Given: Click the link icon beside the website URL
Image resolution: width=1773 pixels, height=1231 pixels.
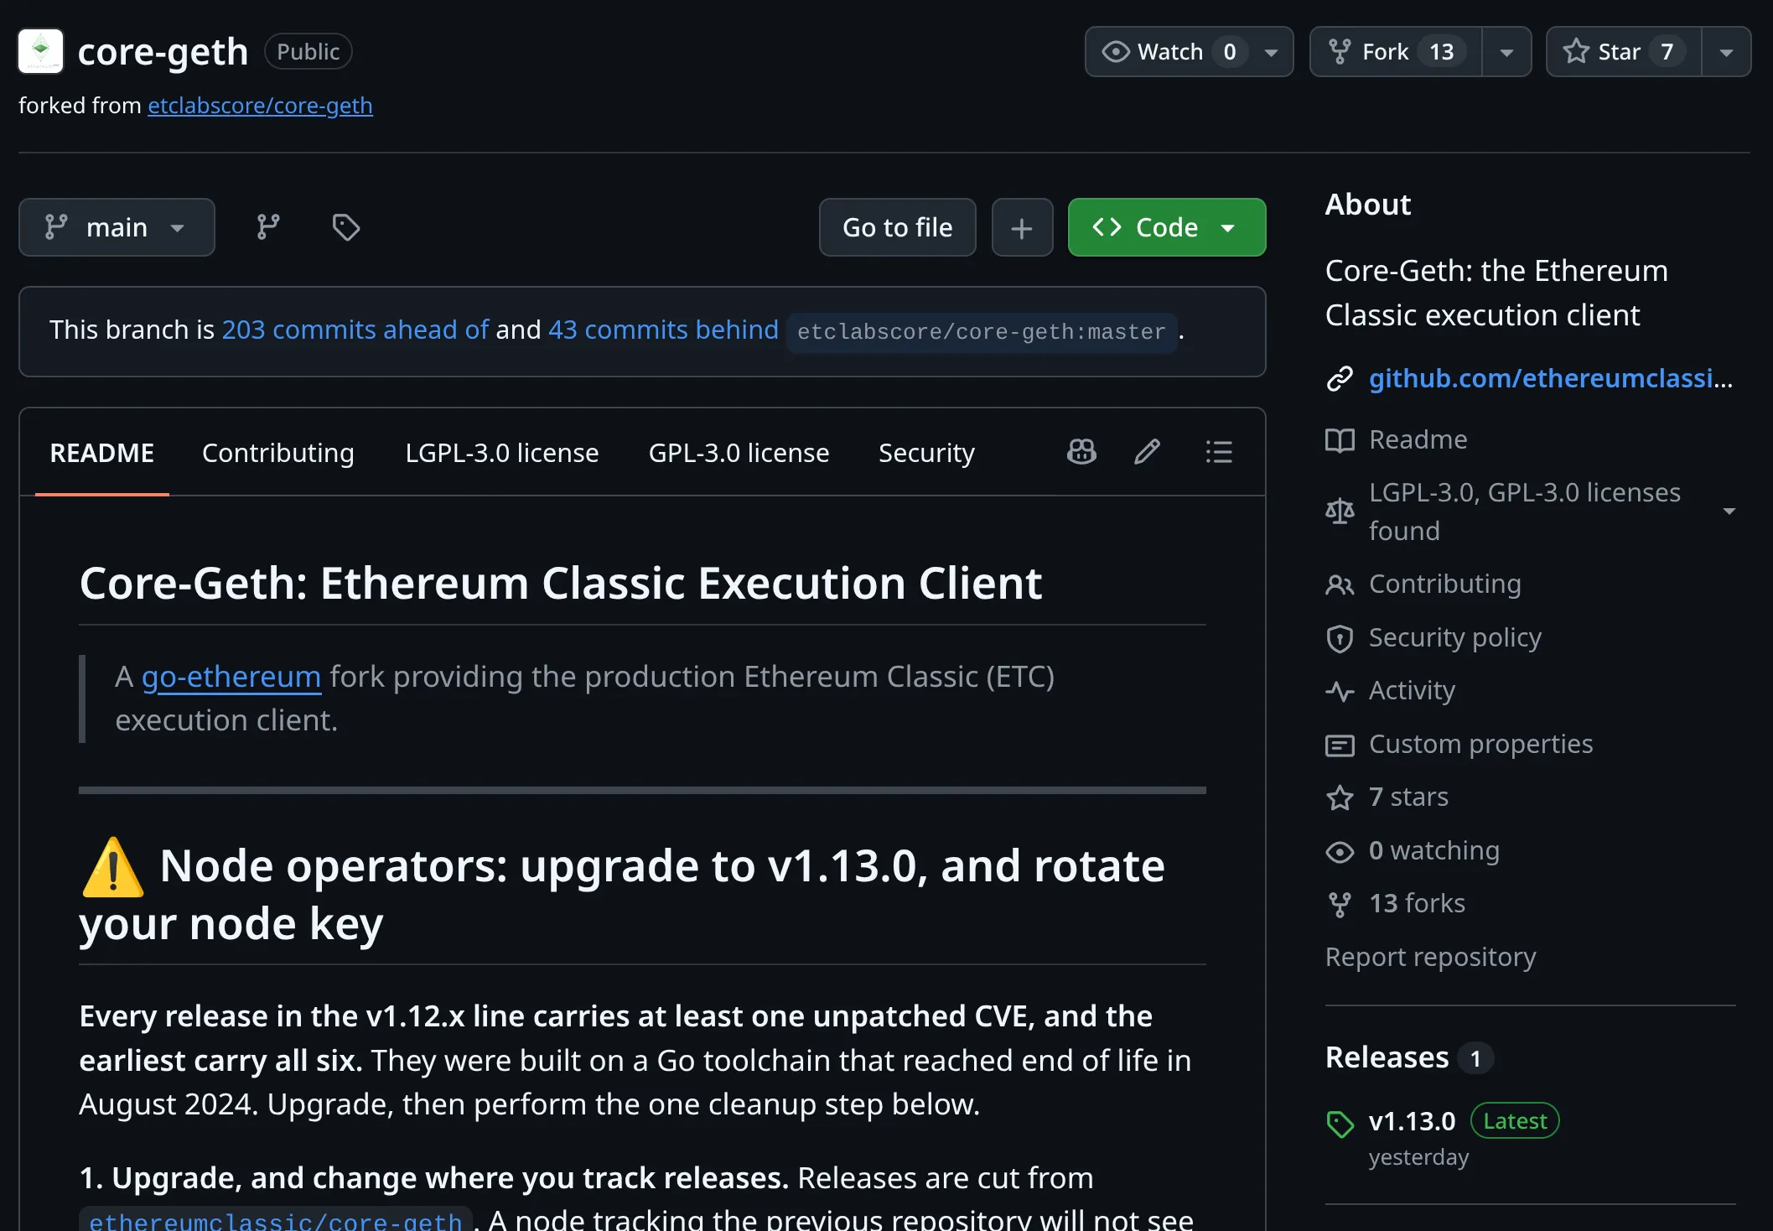Looking at the screenshot, I should [x=1340, y=379].
